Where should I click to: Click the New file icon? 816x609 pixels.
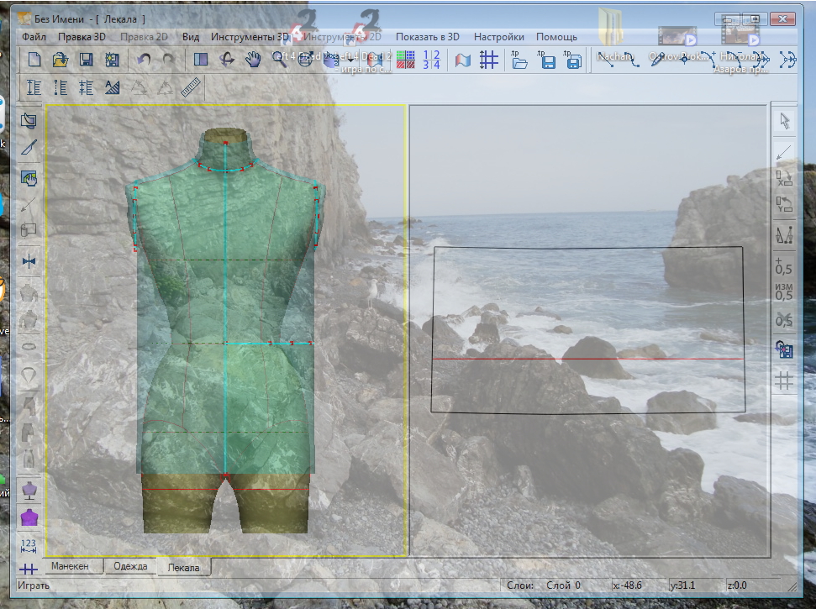point(34,60)
